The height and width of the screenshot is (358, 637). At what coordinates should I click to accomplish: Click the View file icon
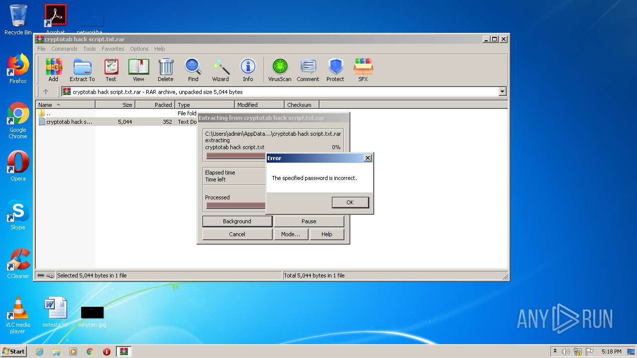138,70
